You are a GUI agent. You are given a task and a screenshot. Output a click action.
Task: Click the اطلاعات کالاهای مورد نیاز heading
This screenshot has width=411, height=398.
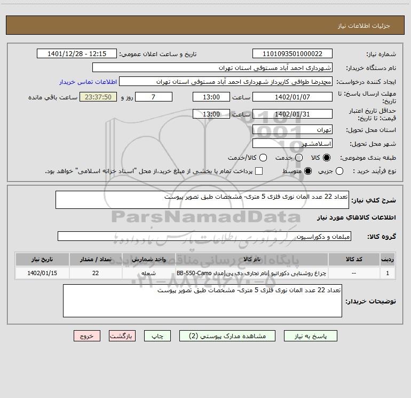357,217
